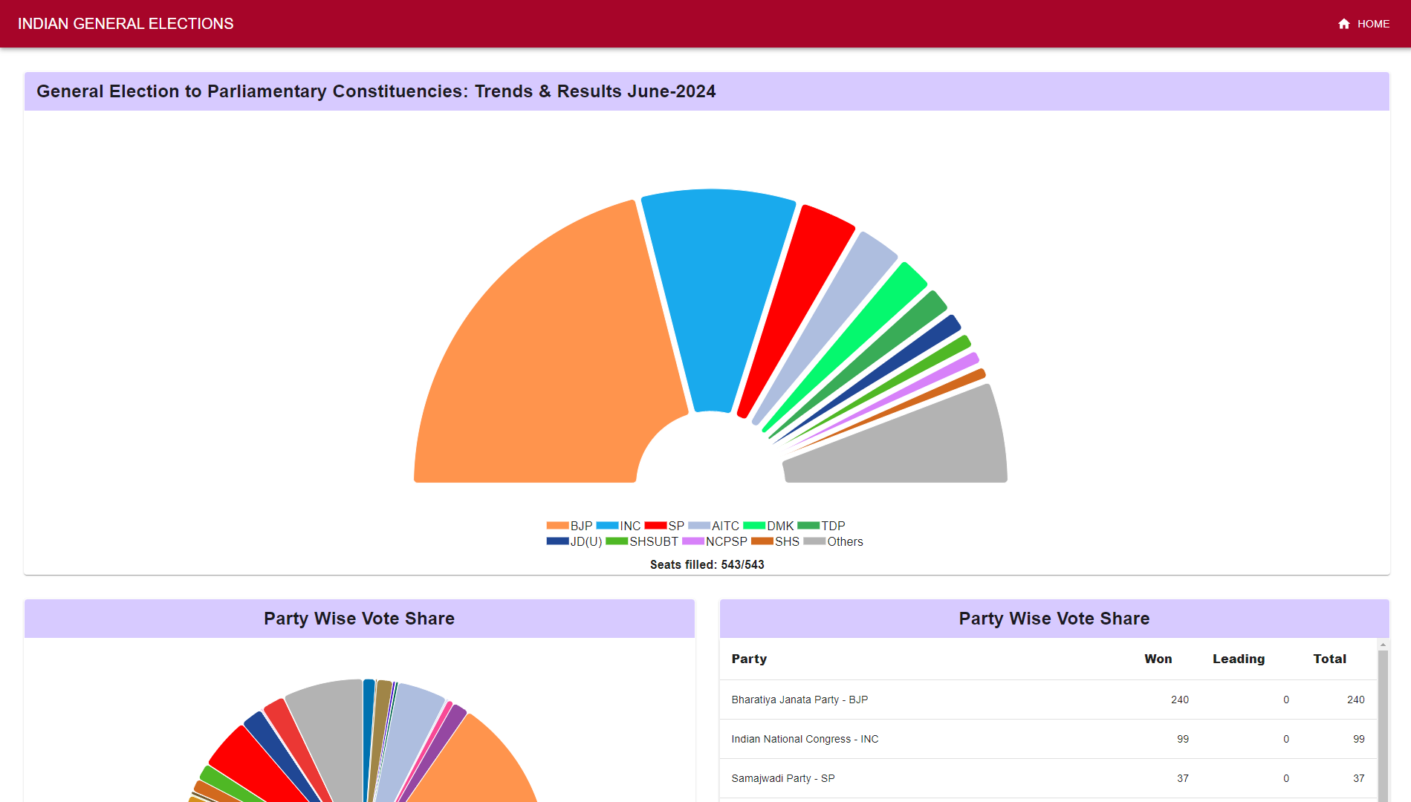
Task: Click the scrollbar up arrow in party table
Action: (x=1383, y=645)
